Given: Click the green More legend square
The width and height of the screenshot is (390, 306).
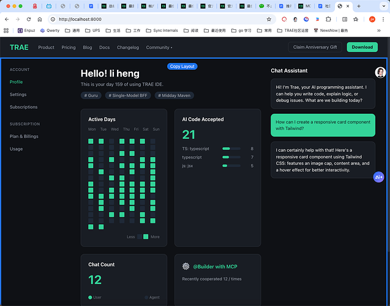Looking at the screenshot, I should 146,237.
